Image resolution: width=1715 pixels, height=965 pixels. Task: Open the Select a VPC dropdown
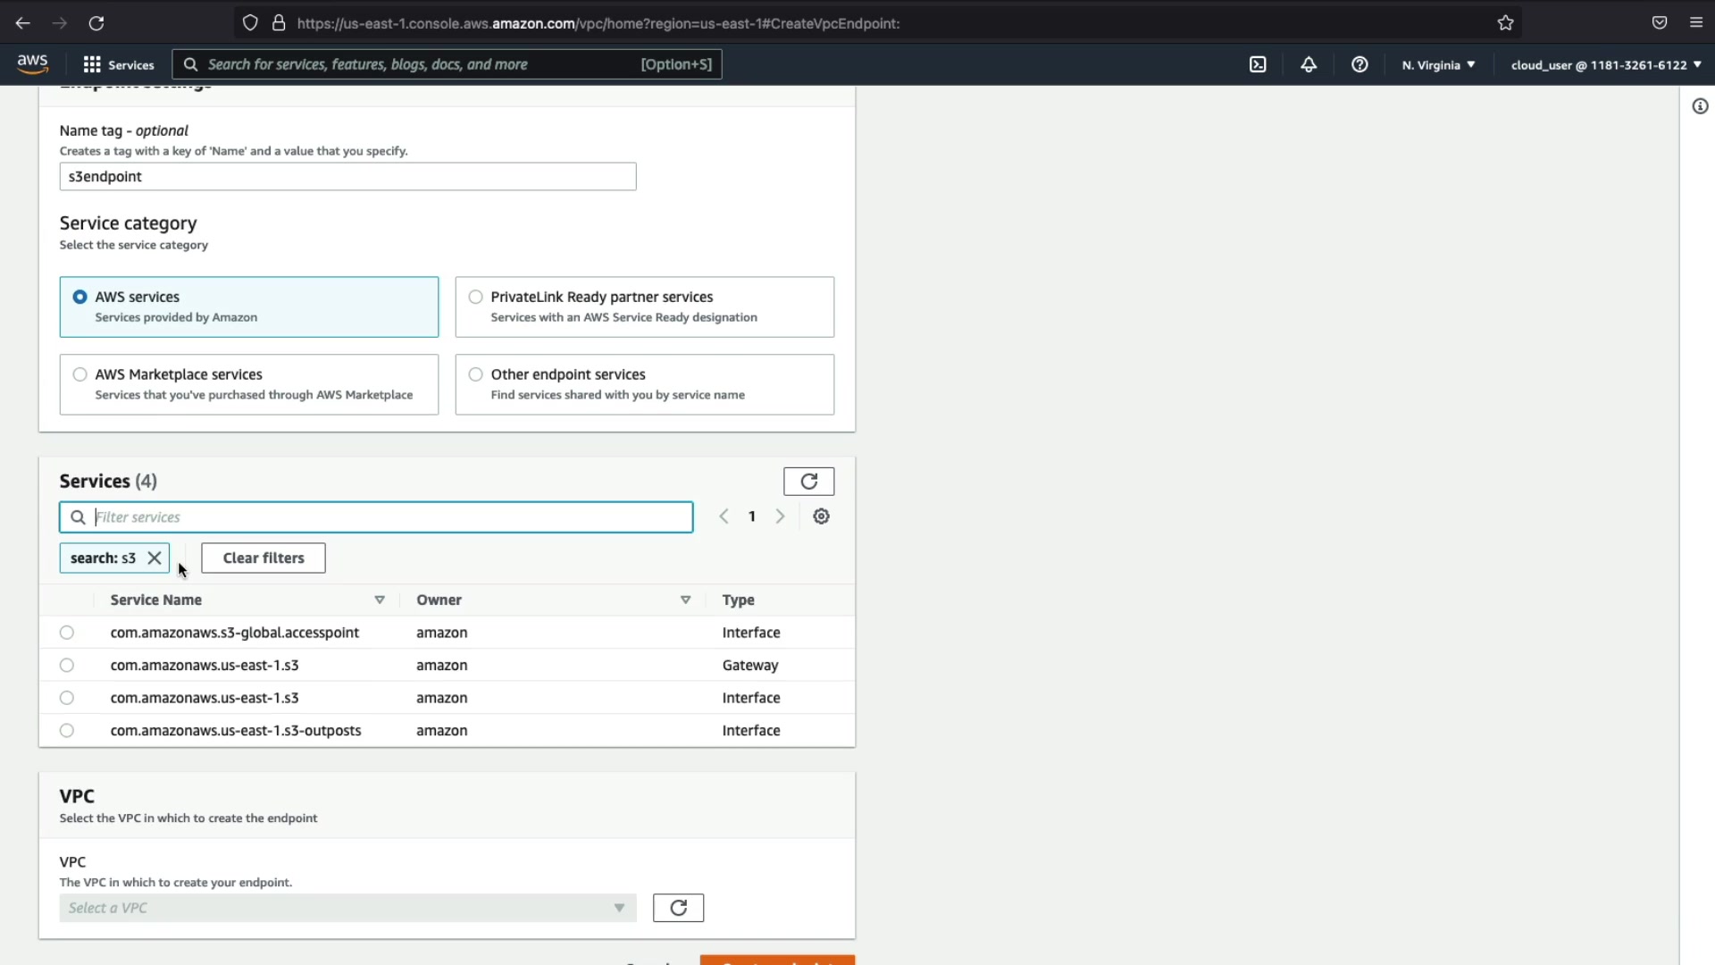click(x=347, y=908)
